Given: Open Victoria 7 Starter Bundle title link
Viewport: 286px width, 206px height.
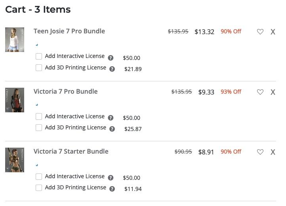Looking at the screenshot, I should [x=71, y=151].
